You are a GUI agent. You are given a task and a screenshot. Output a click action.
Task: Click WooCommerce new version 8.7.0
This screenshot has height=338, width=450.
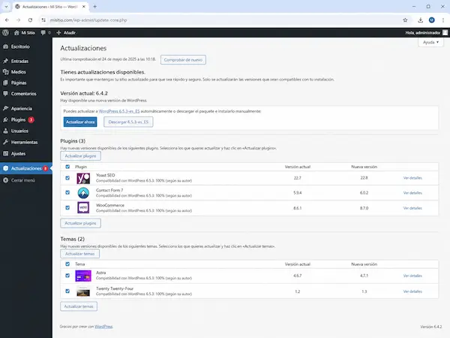pyautogui.click(x=364, y=208)
